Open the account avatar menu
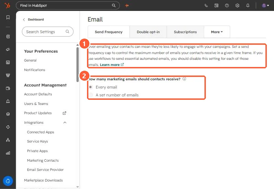The image size is (274, 189). pos(265,5)
